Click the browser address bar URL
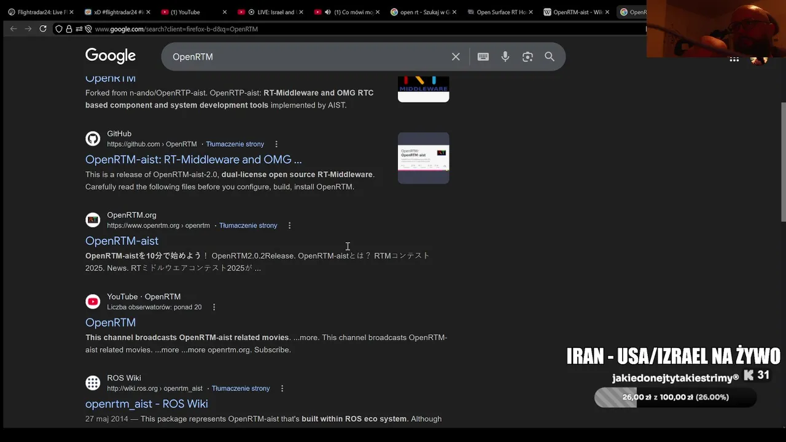This screenshot has width=786, height=442. [176, 29]
